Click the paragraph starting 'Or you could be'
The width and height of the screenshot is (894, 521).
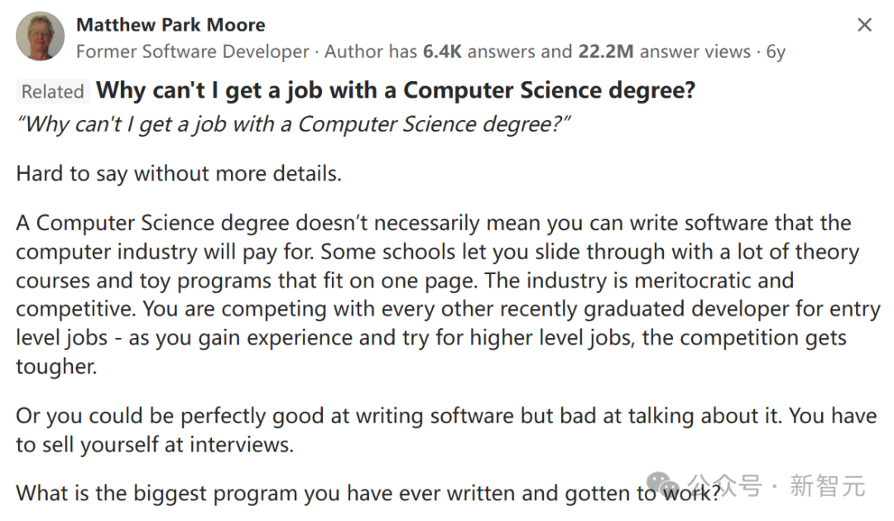coord(445,429)
